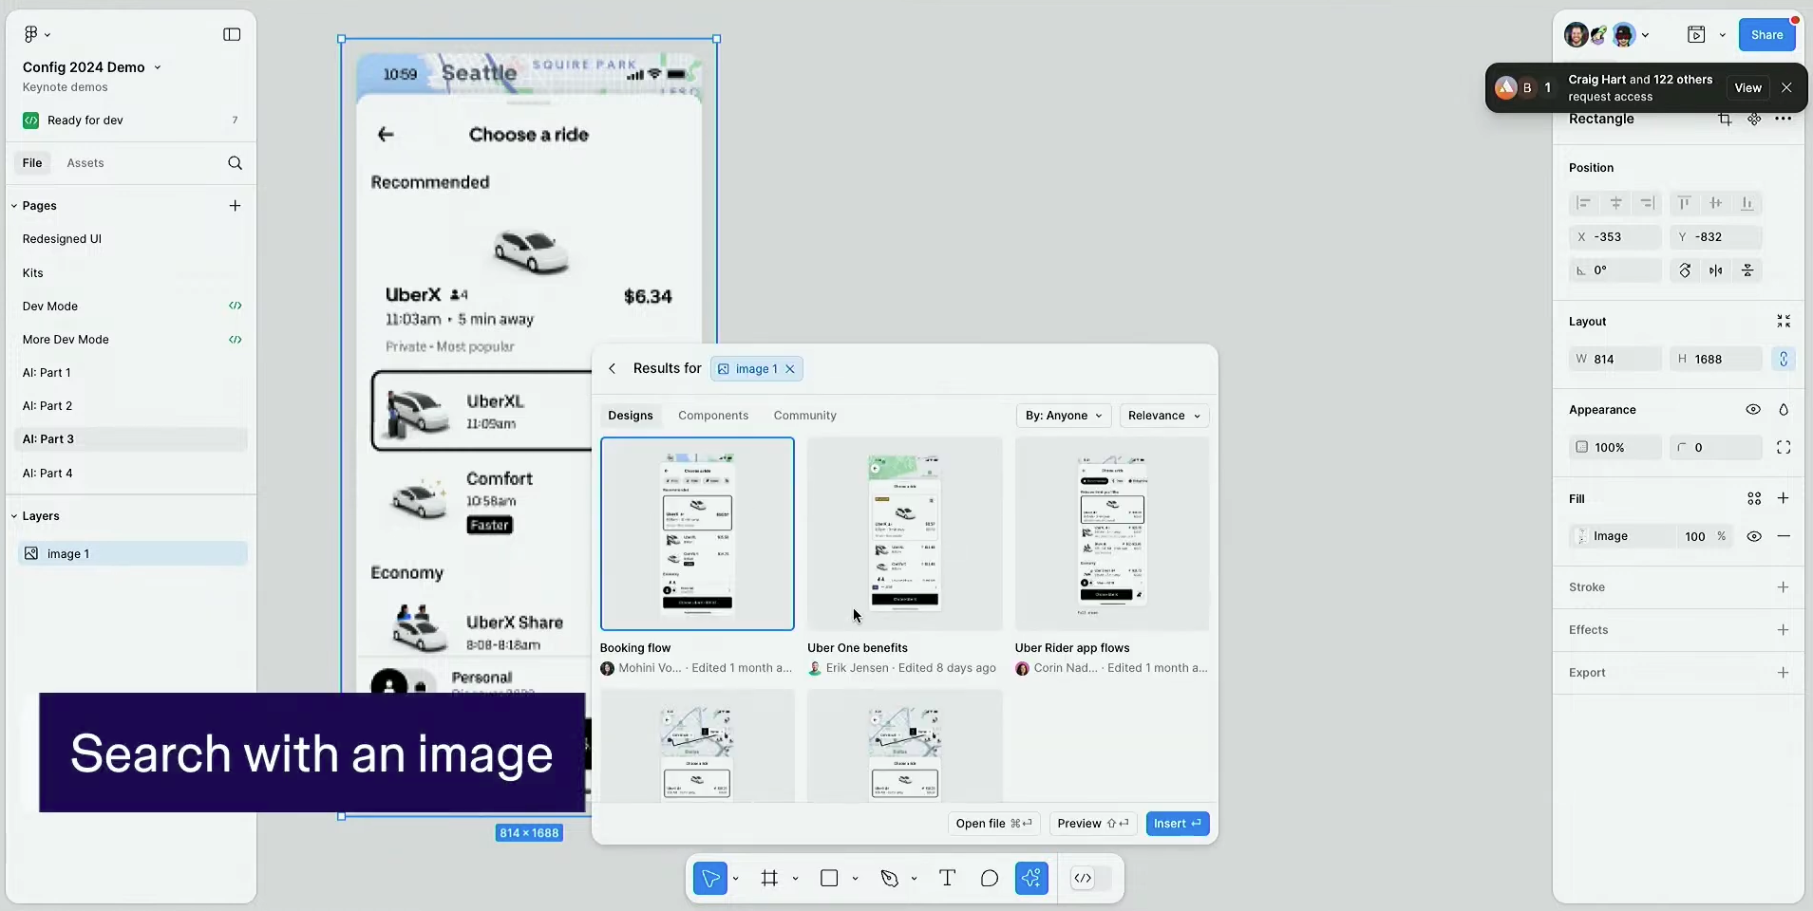1813x911 pixels.
Task: Add a new fill with plus
Action: [x=1784, y=498]
